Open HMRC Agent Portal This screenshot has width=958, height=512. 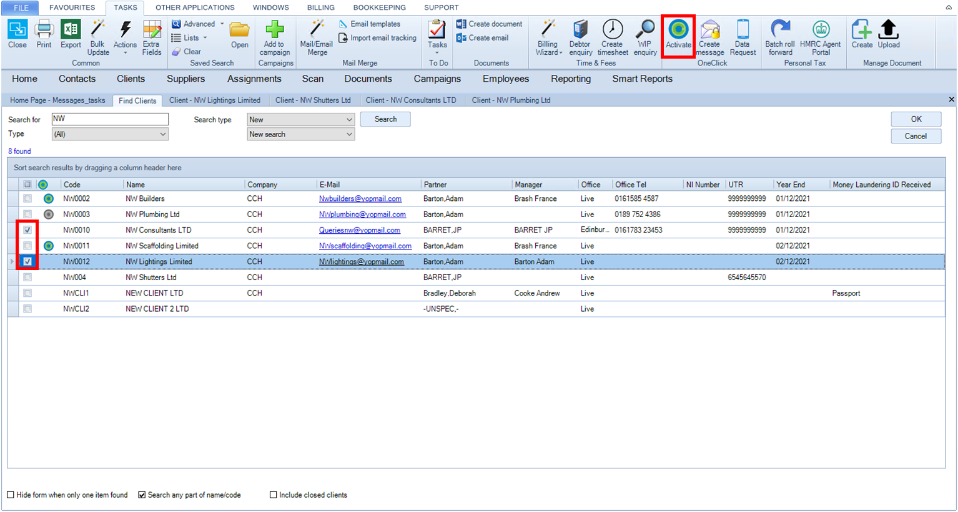click(821, 37)
